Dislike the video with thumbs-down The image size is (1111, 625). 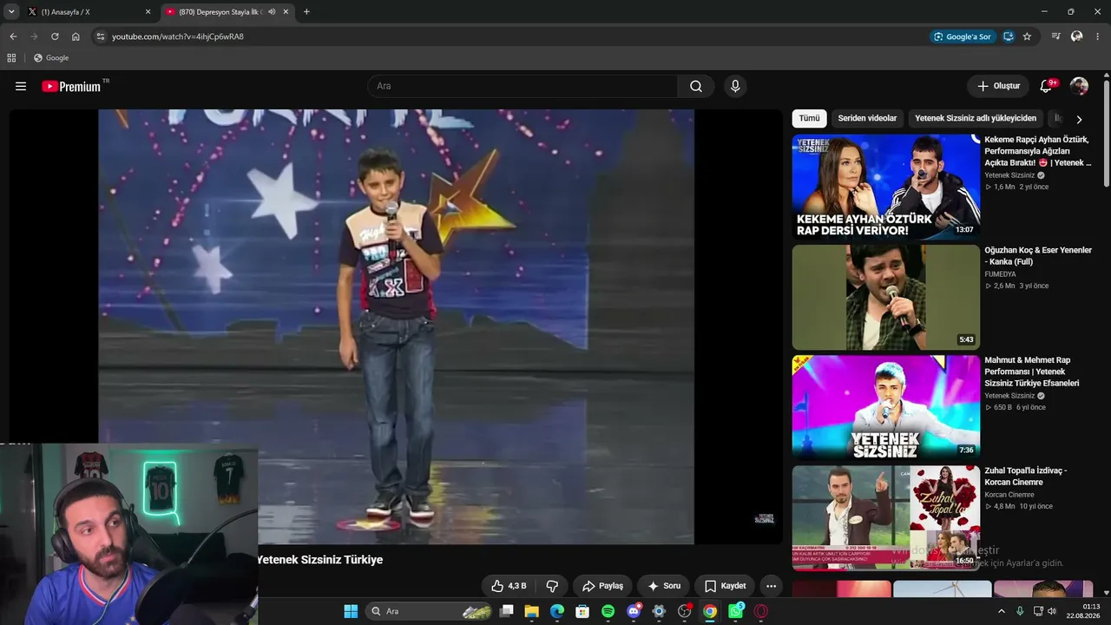pyautogui.click(x=552, y=586)
